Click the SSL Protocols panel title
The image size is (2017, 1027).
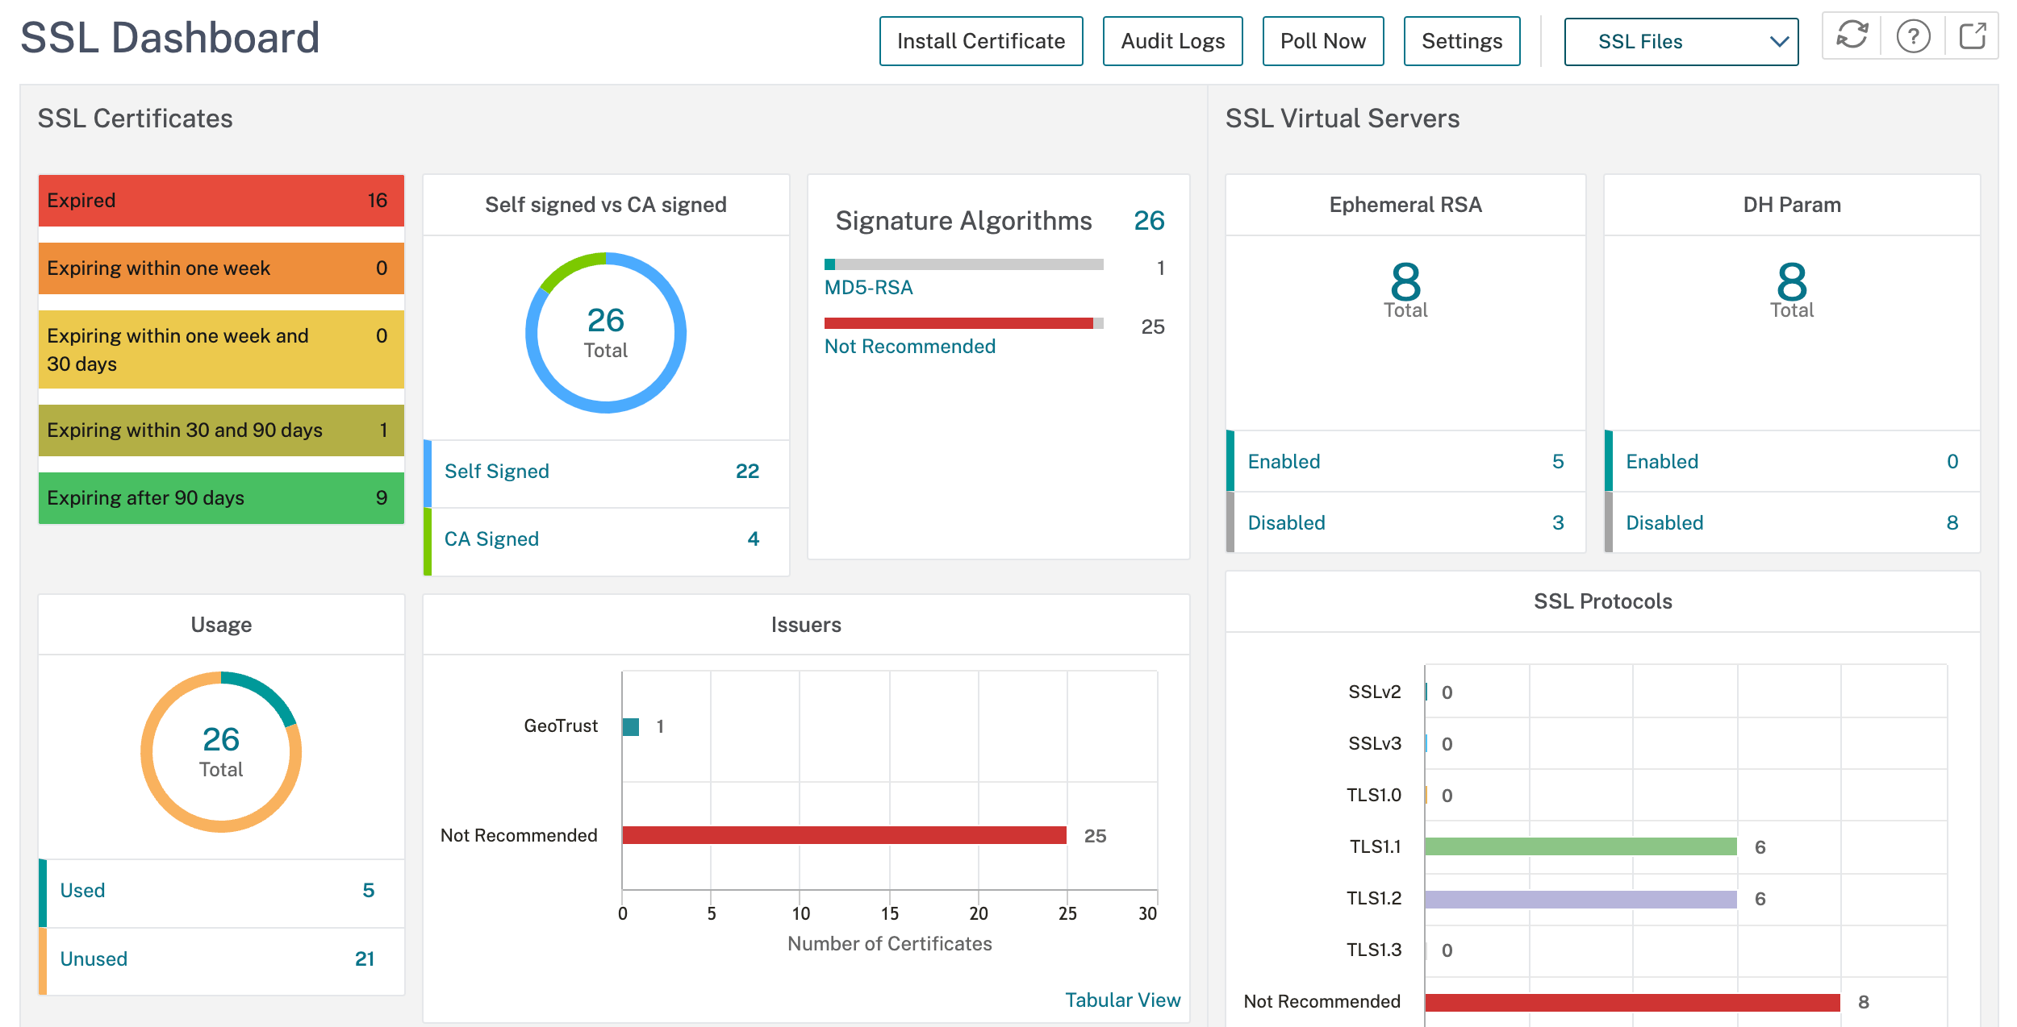click(x=1602, y=601)
